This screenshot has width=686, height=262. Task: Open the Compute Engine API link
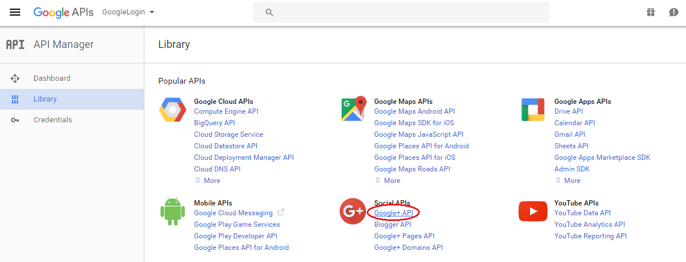226,111
